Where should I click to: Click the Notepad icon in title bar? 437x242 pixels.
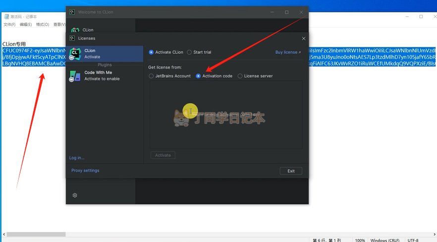coord(6,17)
